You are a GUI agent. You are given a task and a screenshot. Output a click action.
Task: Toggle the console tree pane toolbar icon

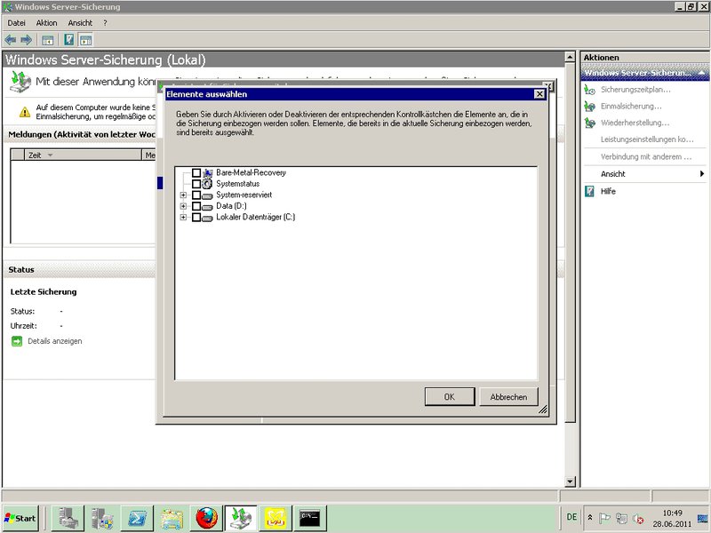(48, 40)
